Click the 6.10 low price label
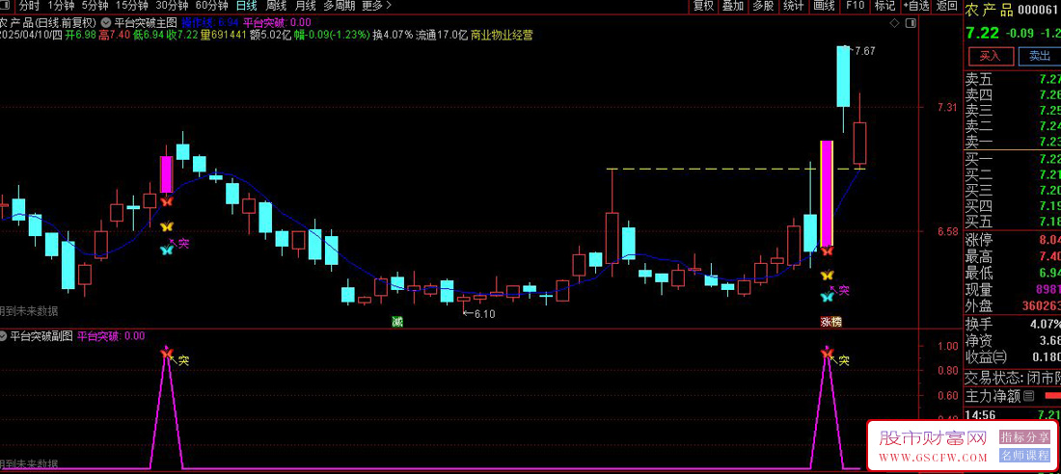Image resolution: width=1061 pixels, height=474 pixels. pos(484,314)
